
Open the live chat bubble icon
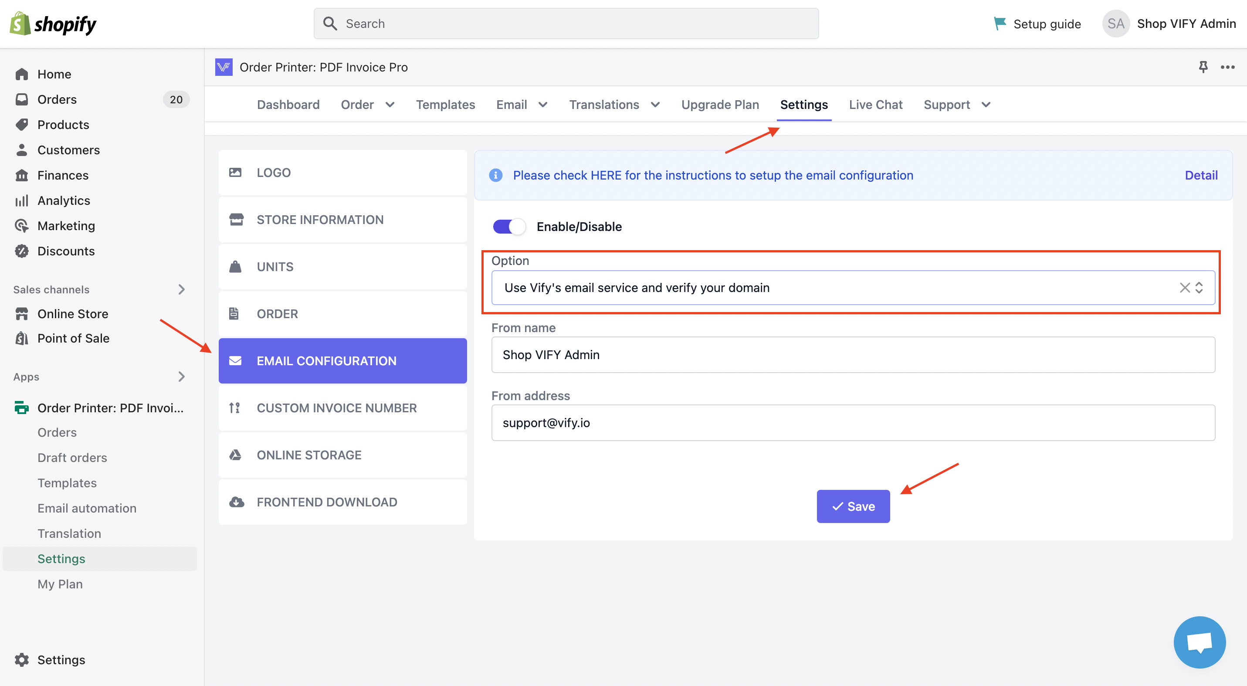(x=1199, y=642)
